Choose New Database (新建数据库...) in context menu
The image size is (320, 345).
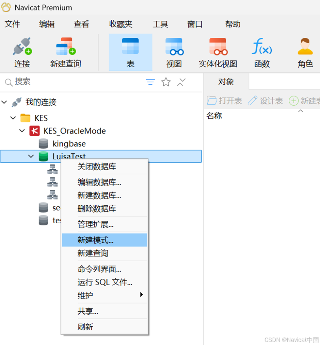105,195
